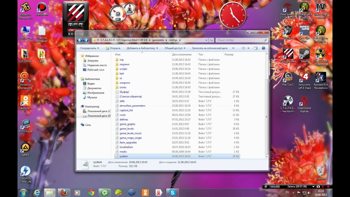This screenshot has width=350, height=197.
Task: Open the Explorer help button
Action: pos(264,48)
